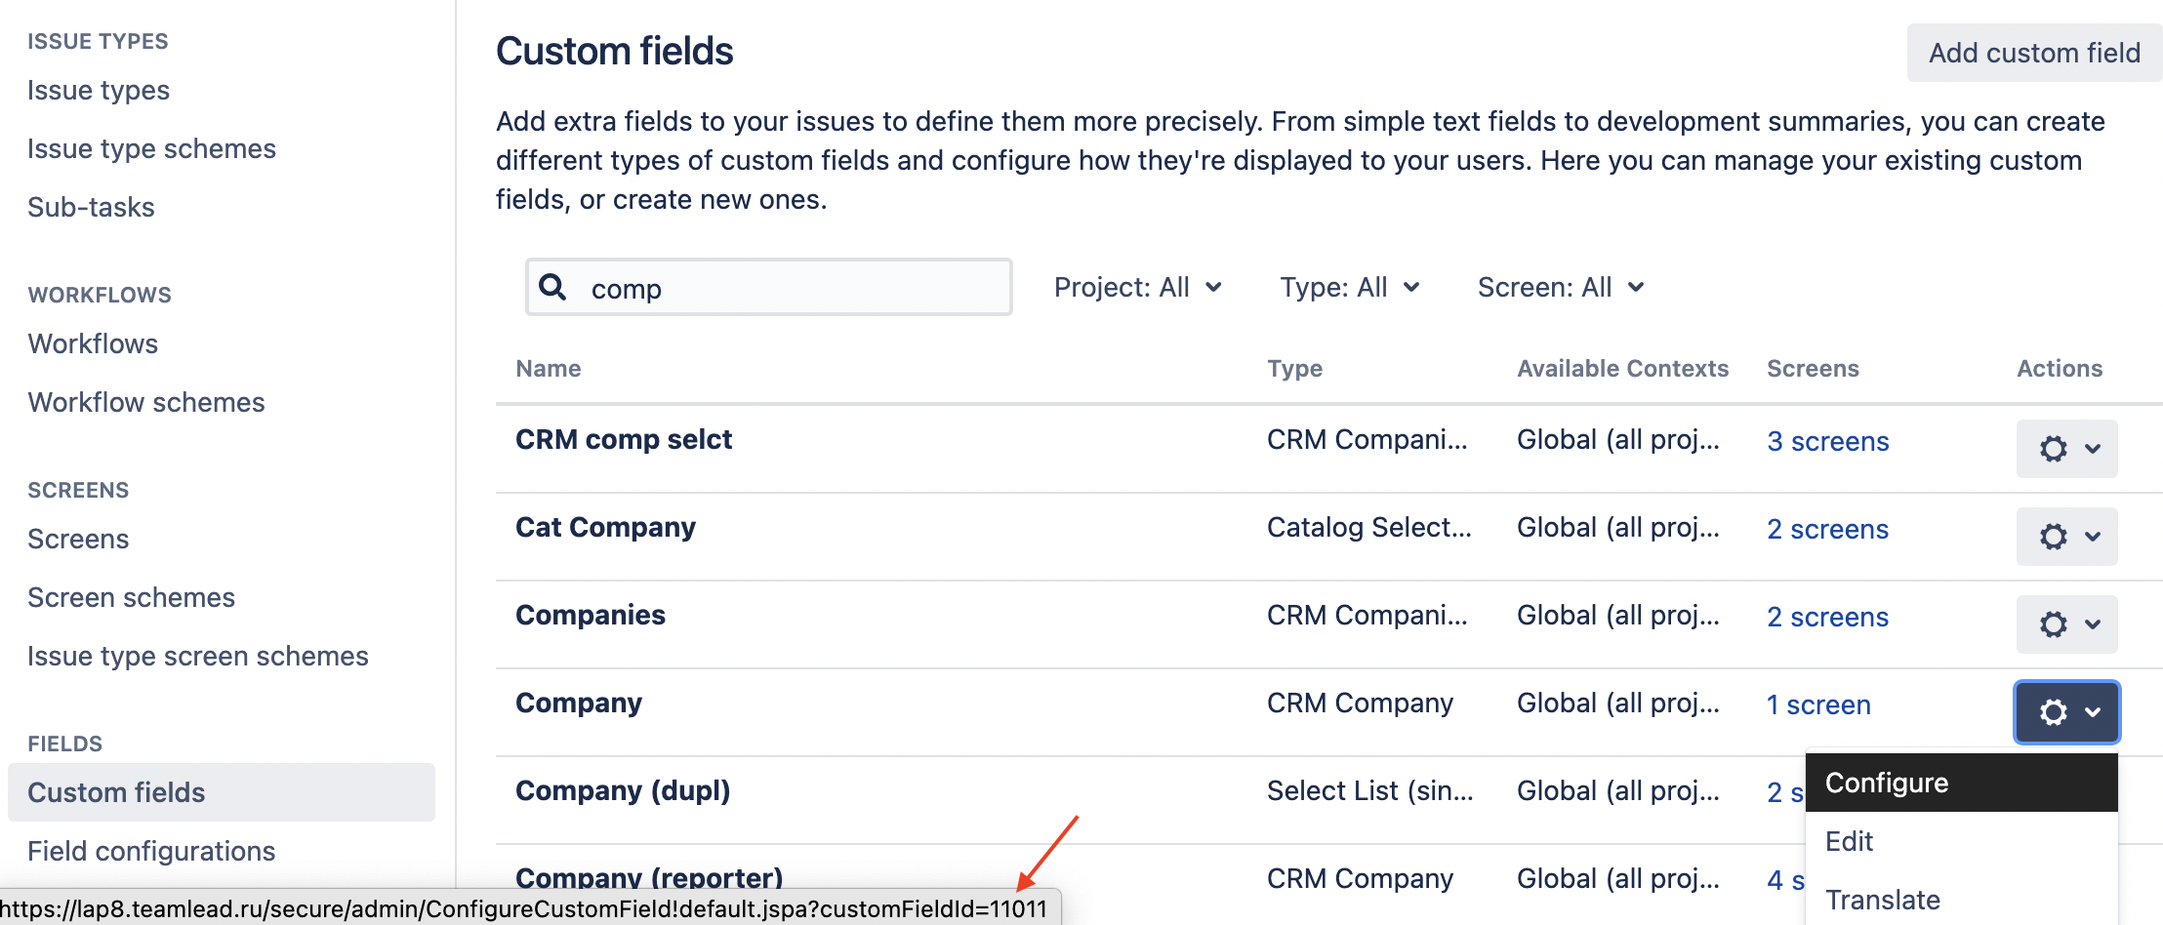Open Workflow schemes in sidebar
This screenshot has height=925, width=2163.
[x=145, y=402]
